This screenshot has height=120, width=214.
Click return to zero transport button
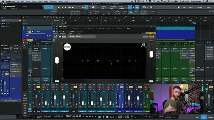(95, 117)
